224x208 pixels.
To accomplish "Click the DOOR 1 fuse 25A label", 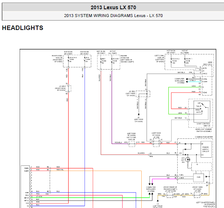I will (x=189, y=61).
